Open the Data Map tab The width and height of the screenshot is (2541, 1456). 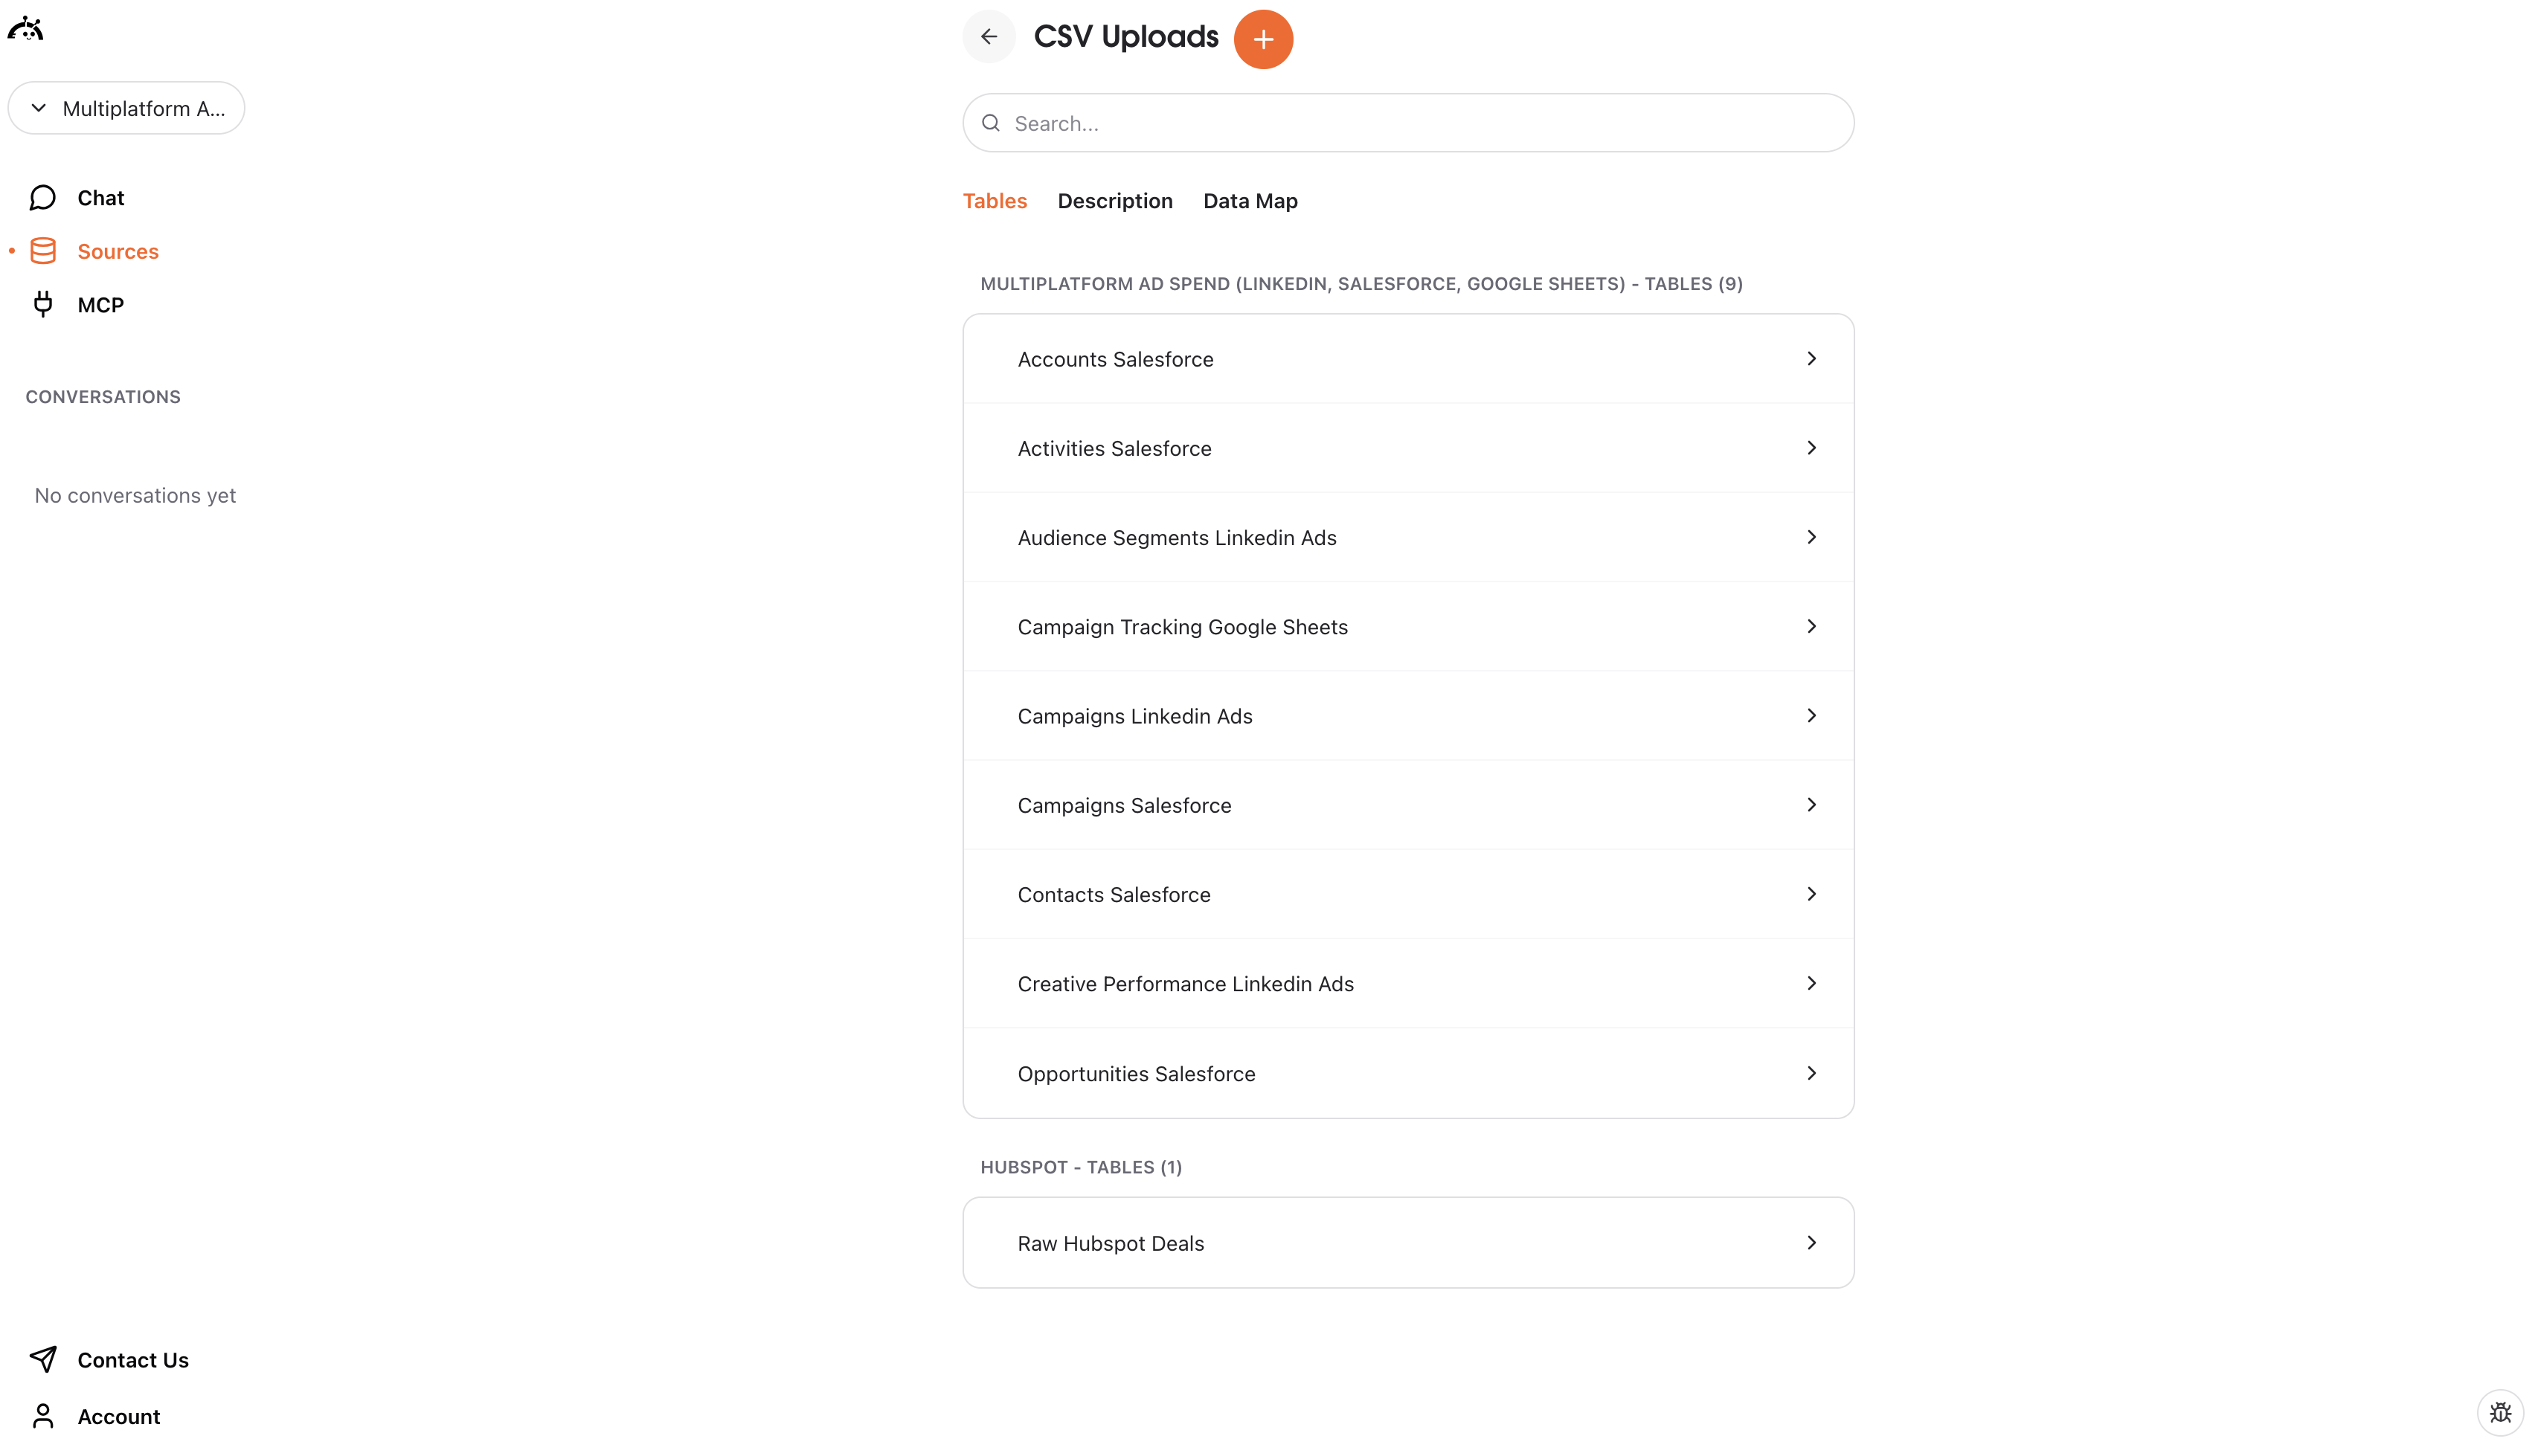point(1250,200)
